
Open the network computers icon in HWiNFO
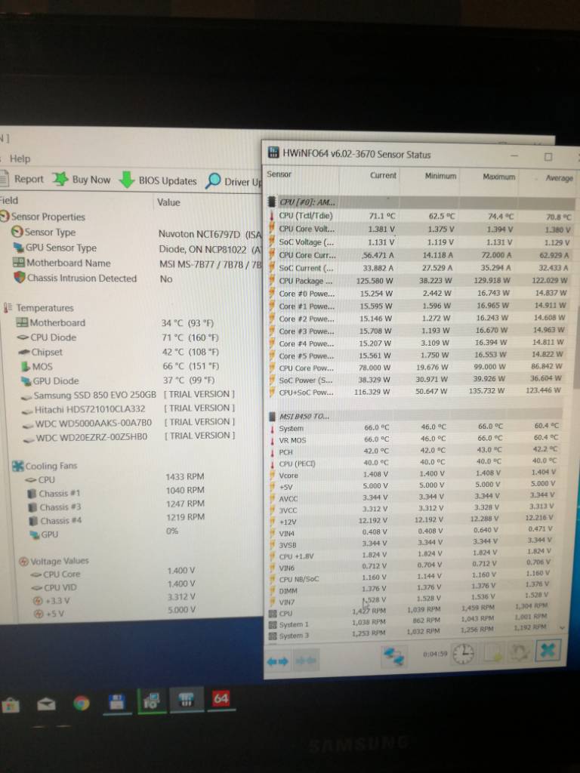click(x=394, y=656)
